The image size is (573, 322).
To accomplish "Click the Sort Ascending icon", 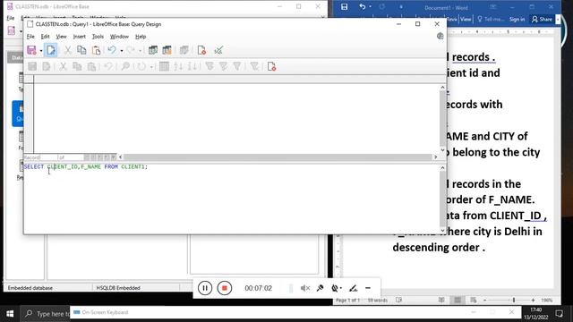I will point(178,66).
